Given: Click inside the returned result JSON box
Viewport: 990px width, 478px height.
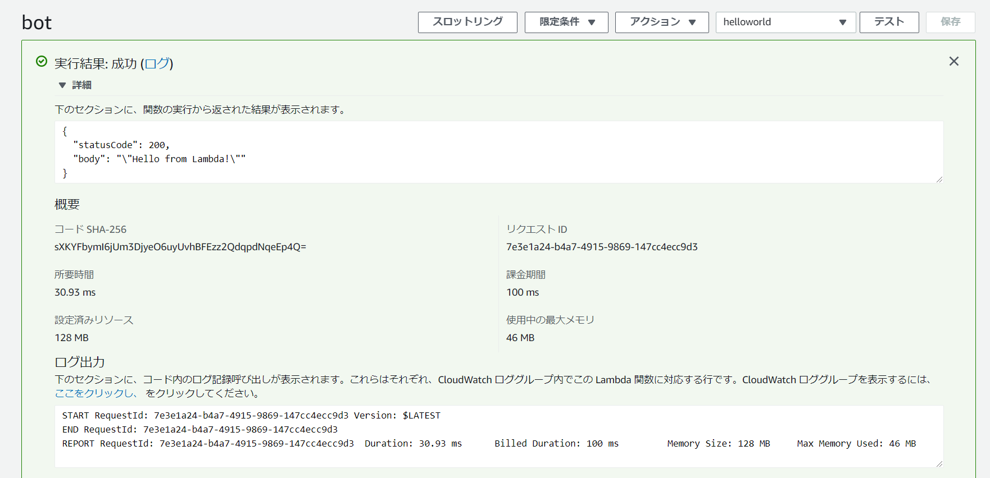Looking at the screenshot, I should 498,152.
